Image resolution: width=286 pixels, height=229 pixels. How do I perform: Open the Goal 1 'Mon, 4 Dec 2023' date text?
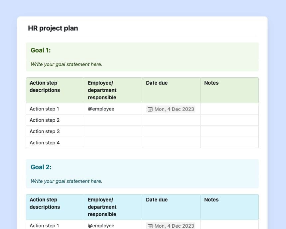[x=174, y=109]
